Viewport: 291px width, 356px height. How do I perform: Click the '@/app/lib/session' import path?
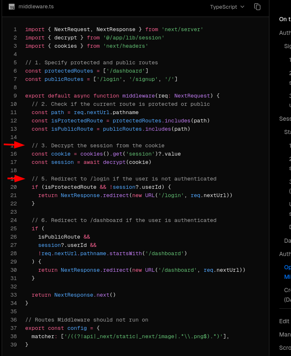(134, 38)
